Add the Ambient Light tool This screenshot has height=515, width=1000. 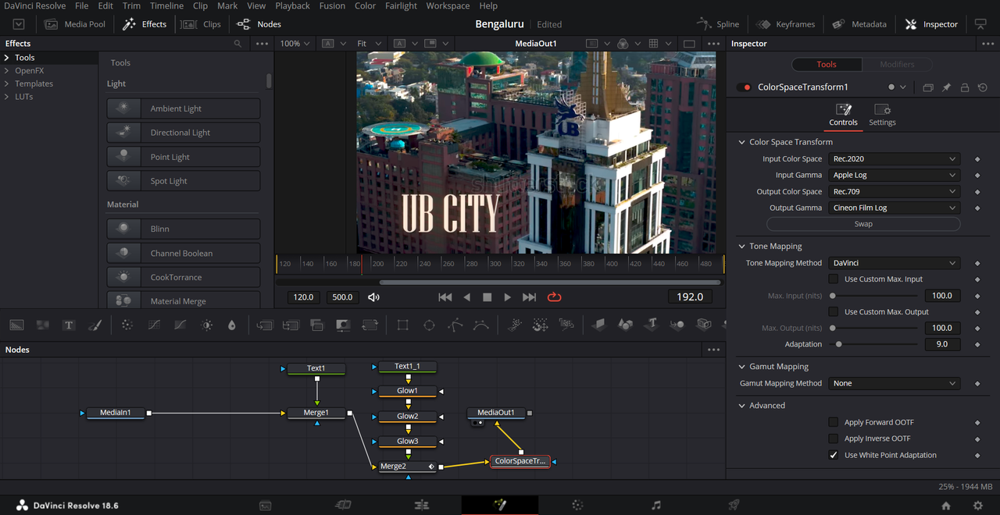[x=183, y=108]
